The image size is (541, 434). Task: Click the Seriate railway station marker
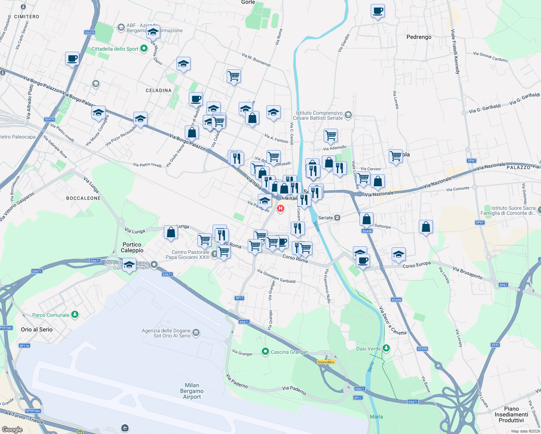(x=338, y=218)
